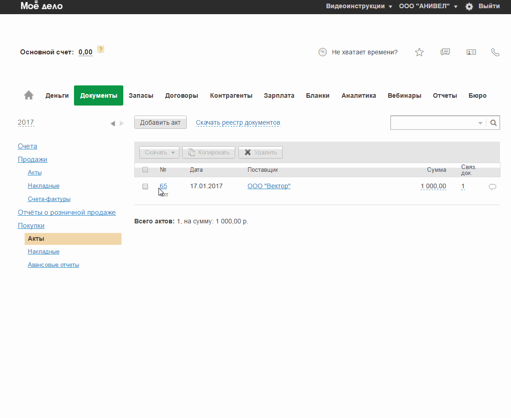
Task: Click the home icon in navigation bar
Action: click(x=29, y=95)
